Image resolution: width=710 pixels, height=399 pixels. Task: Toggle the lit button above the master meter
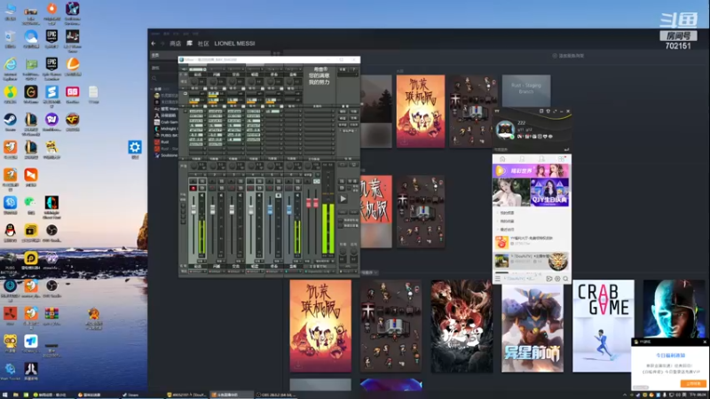pyautogui.click(x=317, y=181)
